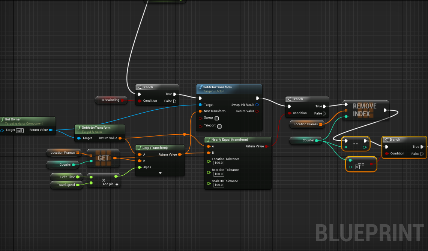The image size is (428, 251).
Task: Click the first Branch node True output pin
Action: [x=175, y=94]
